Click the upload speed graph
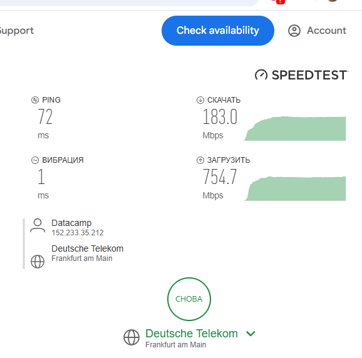 coord(295,188)
